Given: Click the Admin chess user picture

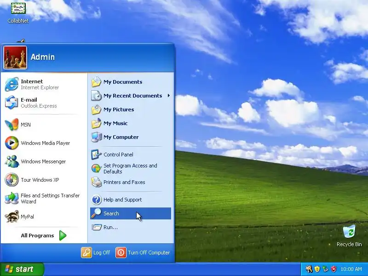Looking at the screenshot, I should pyautogui.click(x=15, y=57).
